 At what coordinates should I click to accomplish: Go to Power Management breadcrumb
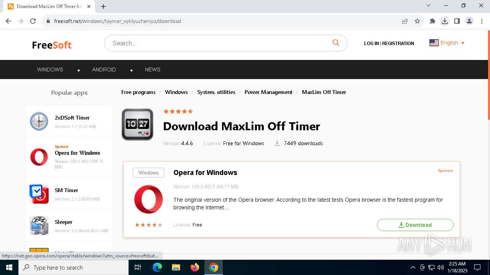pos(268,92)
